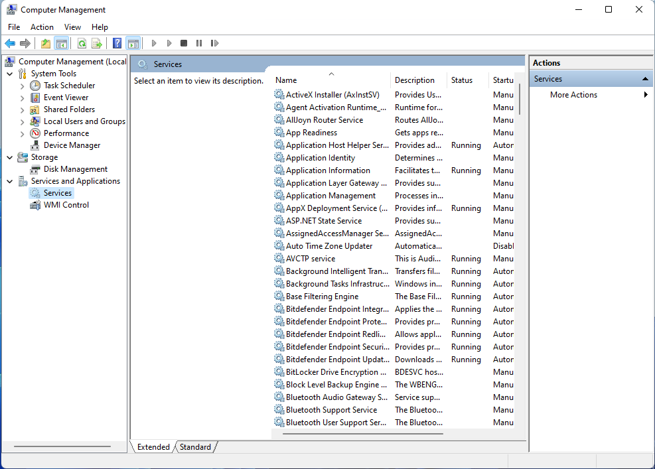Screen dimensions: 655x469
Task: Collapse Services and Applications tree node
Action: 10,181
